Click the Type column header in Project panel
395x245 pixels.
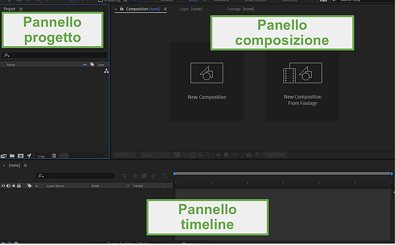pos(101,65)
